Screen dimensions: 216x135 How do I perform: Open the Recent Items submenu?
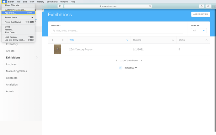point(18,18)
